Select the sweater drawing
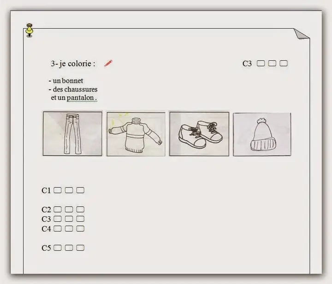This screenshot has width=332, height=284. click(136, 134)
